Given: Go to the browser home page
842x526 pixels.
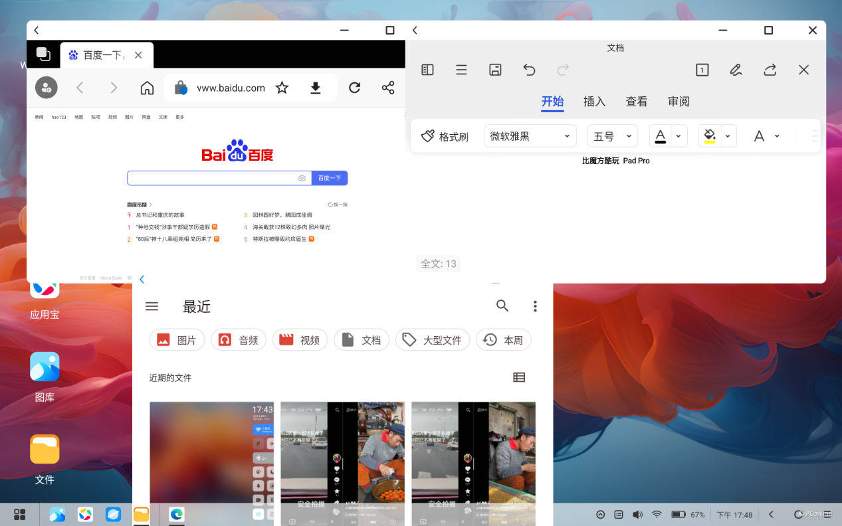Looking at the screenshot, I should click(148, 88).
